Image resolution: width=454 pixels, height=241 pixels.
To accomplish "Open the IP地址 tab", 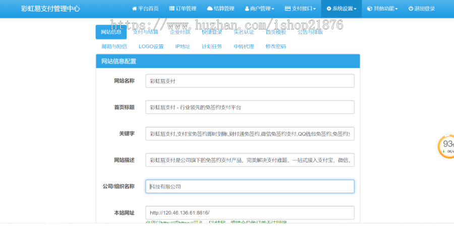I will (183, 46).
